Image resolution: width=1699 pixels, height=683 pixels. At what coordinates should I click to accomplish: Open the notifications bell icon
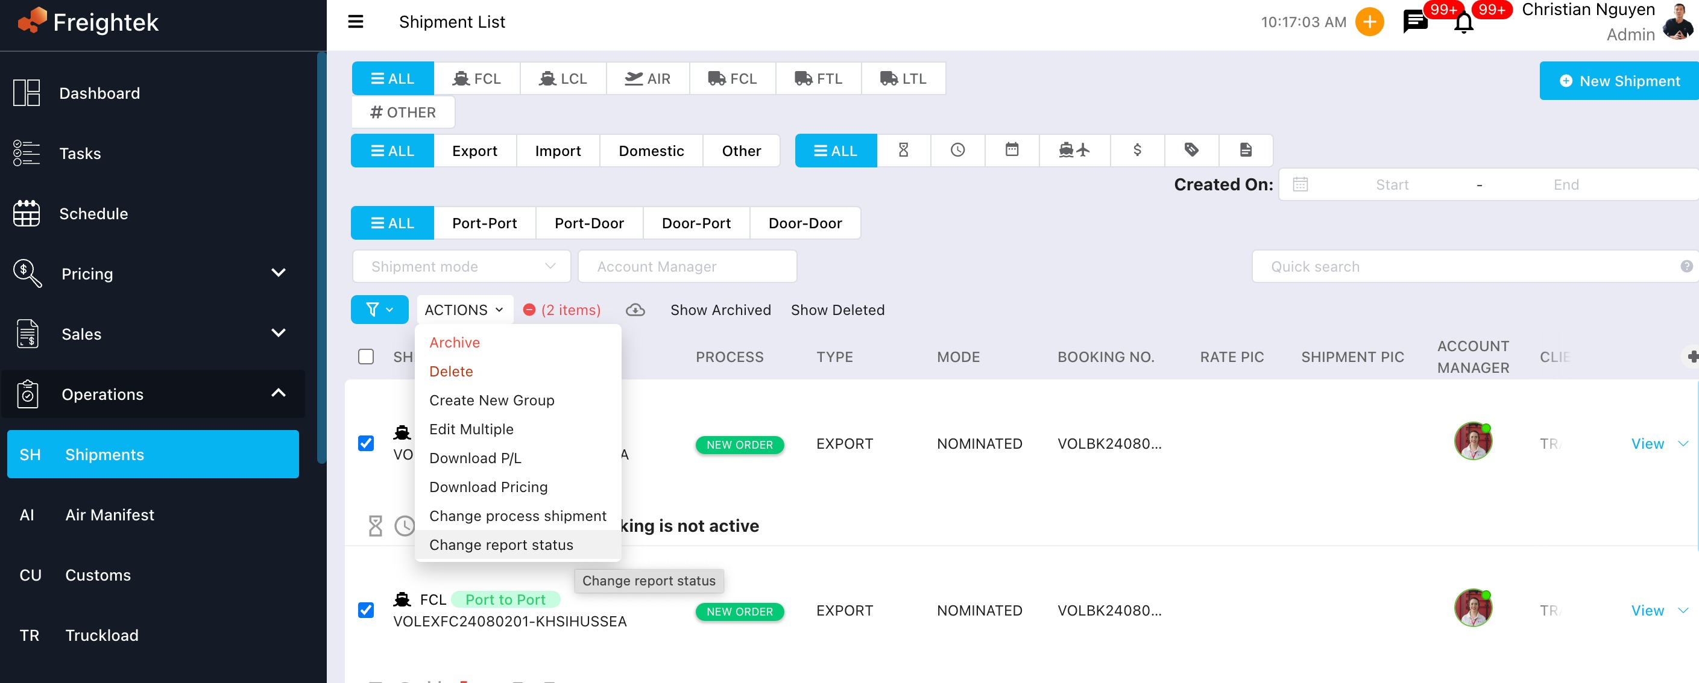click(x=1463, y=23)
